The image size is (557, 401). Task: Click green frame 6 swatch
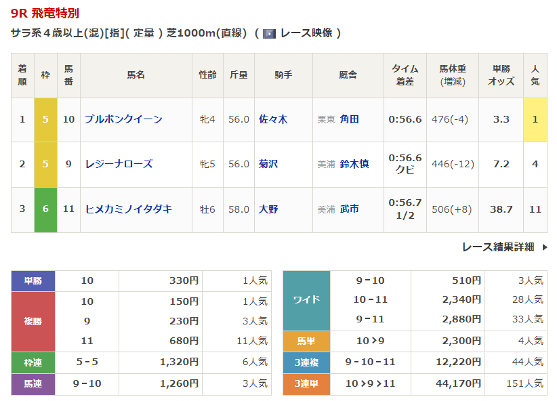click(x=45, y=209)
